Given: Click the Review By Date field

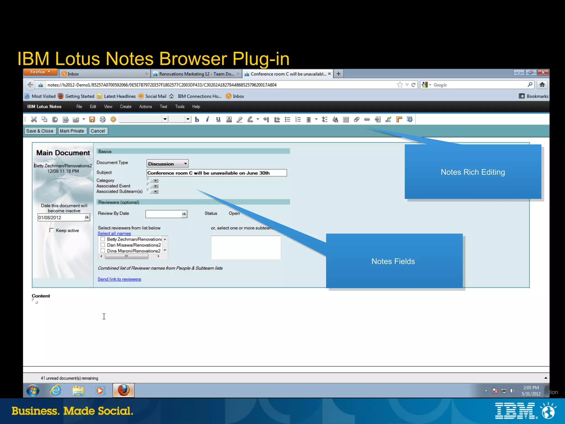Looking at the screenshot, I should [x=166, y=214].
